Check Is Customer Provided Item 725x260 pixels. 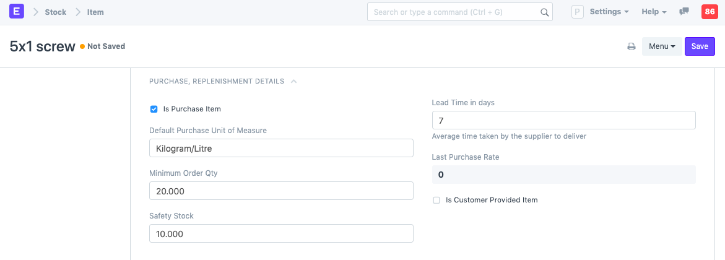[436, 201]
